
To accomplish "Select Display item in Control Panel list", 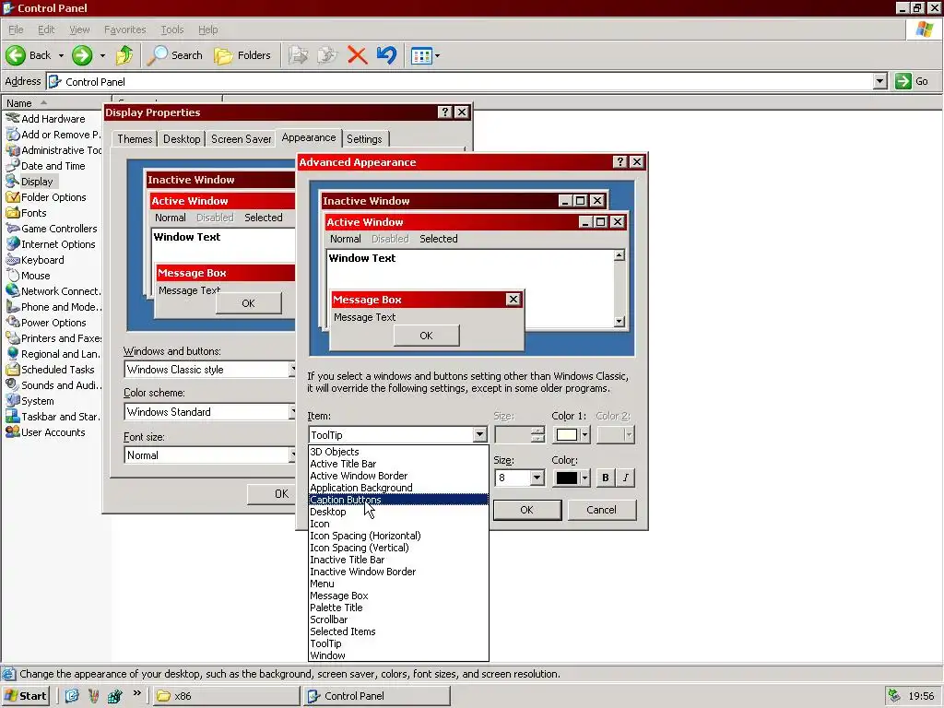I will click(x=30, y=182).
